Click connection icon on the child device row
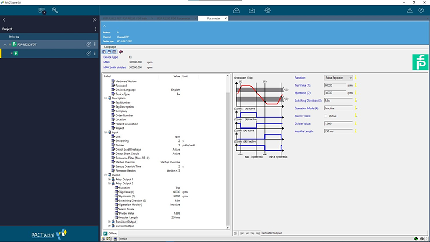Viewport: 430px width, 242px height. click(x=88, y=53)
